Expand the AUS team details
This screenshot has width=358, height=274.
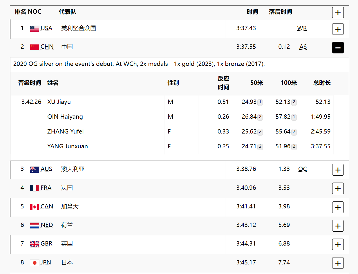click(338, 170)
